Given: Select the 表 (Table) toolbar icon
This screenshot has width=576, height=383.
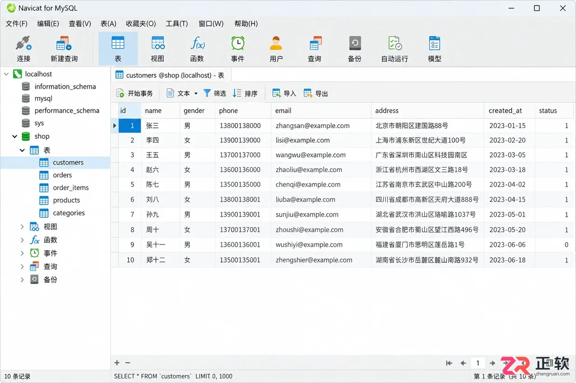Looking at the screenshot, I should pos(118,48).
